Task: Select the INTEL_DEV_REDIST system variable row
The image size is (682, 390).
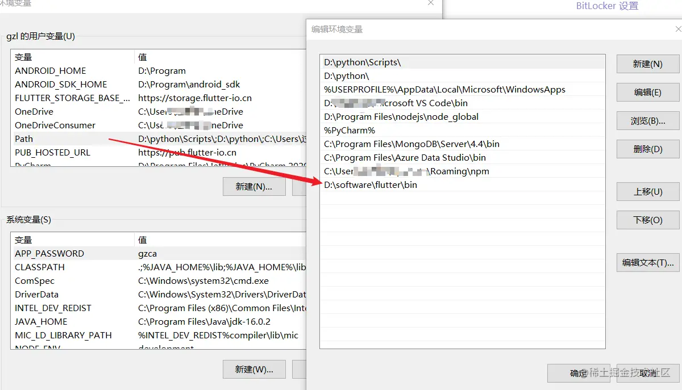Action: point(159,308)
